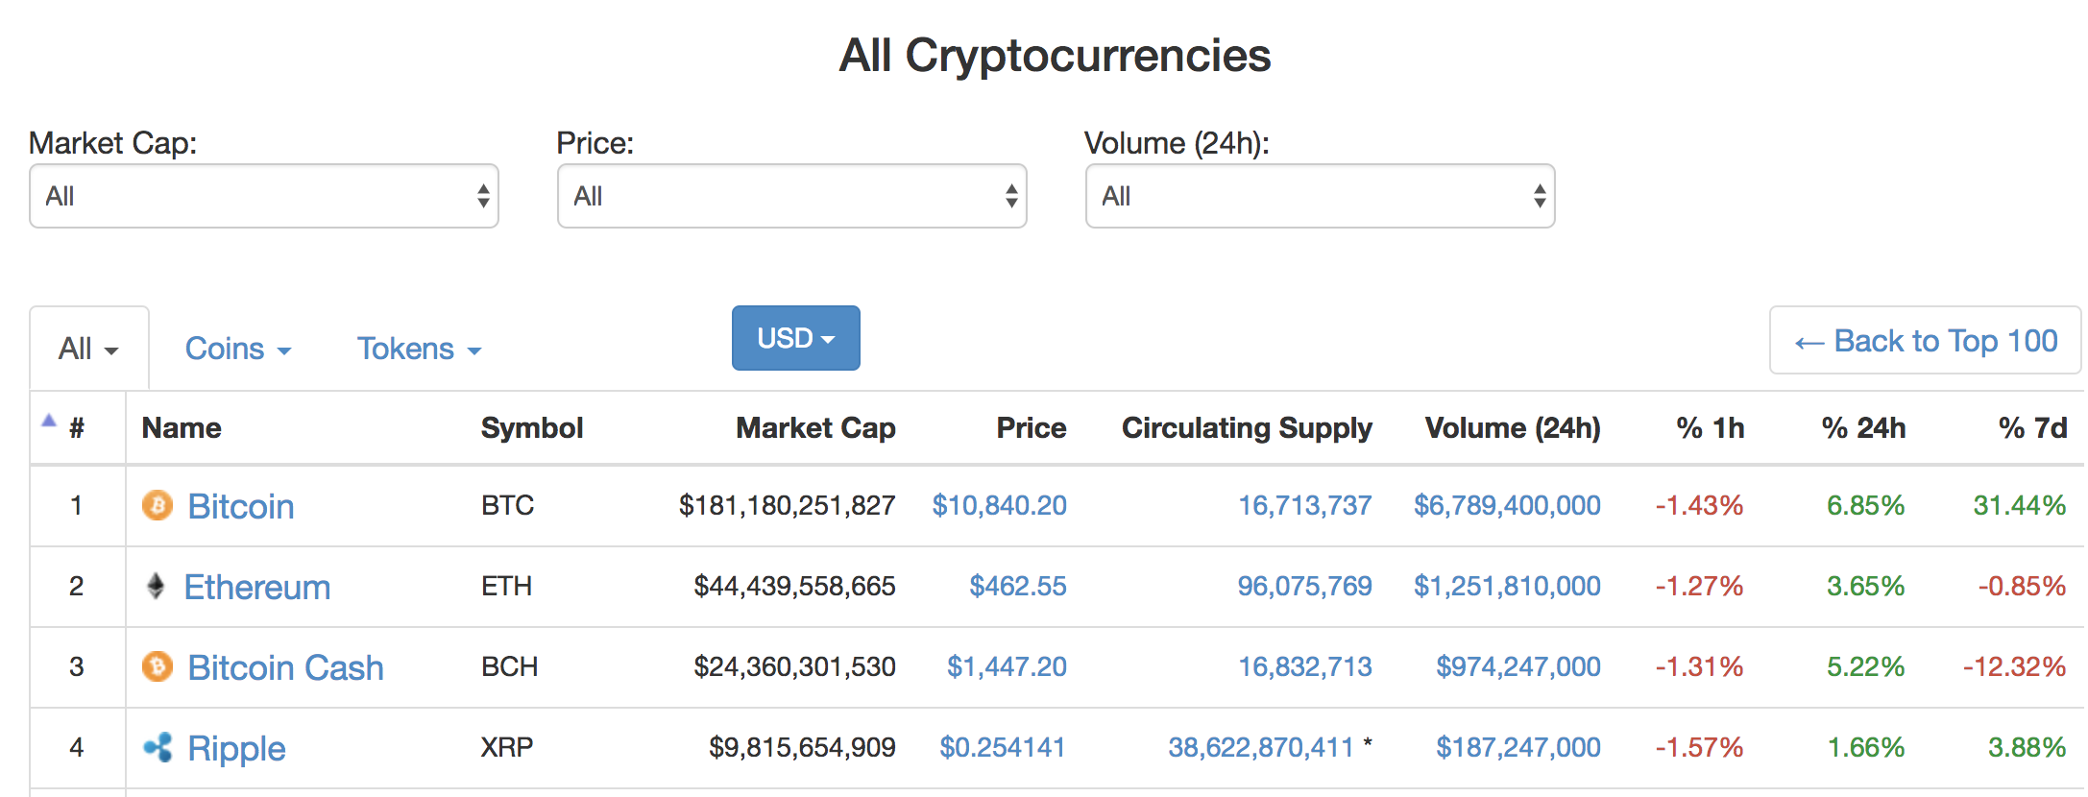
Task: Click Ripple supply 38,622,870,411
Action: [1261, 747]
